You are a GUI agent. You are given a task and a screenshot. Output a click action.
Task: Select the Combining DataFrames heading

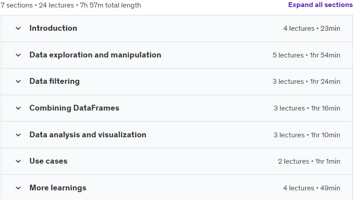click(x=74, y=108)
